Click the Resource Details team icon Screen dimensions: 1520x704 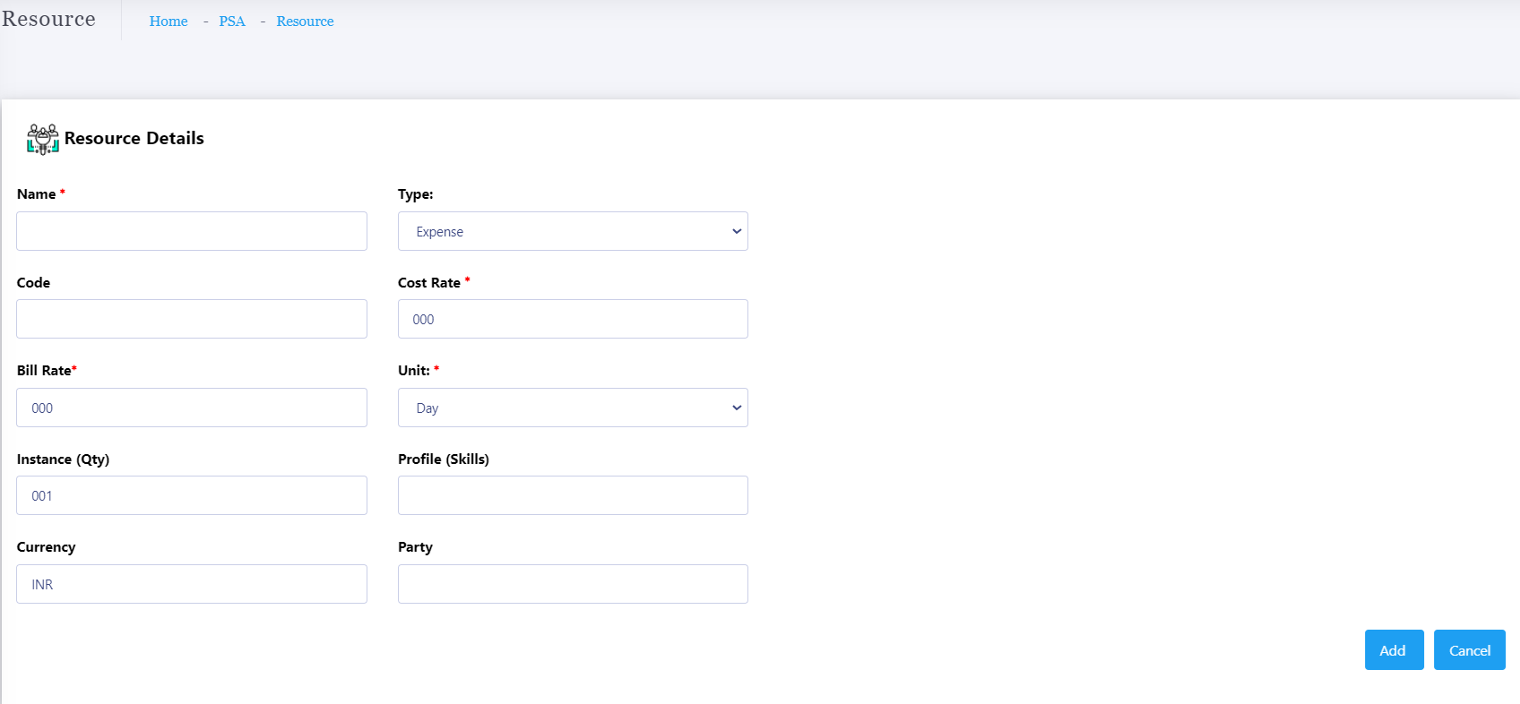(x=43, y=139)
